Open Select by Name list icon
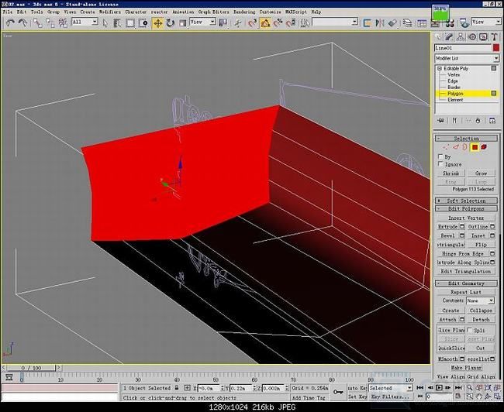 (117, 22)
